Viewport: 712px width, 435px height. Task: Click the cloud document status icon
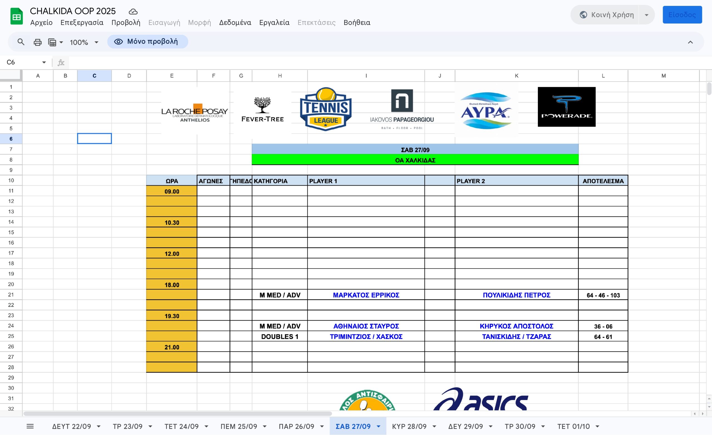(133, 12)
